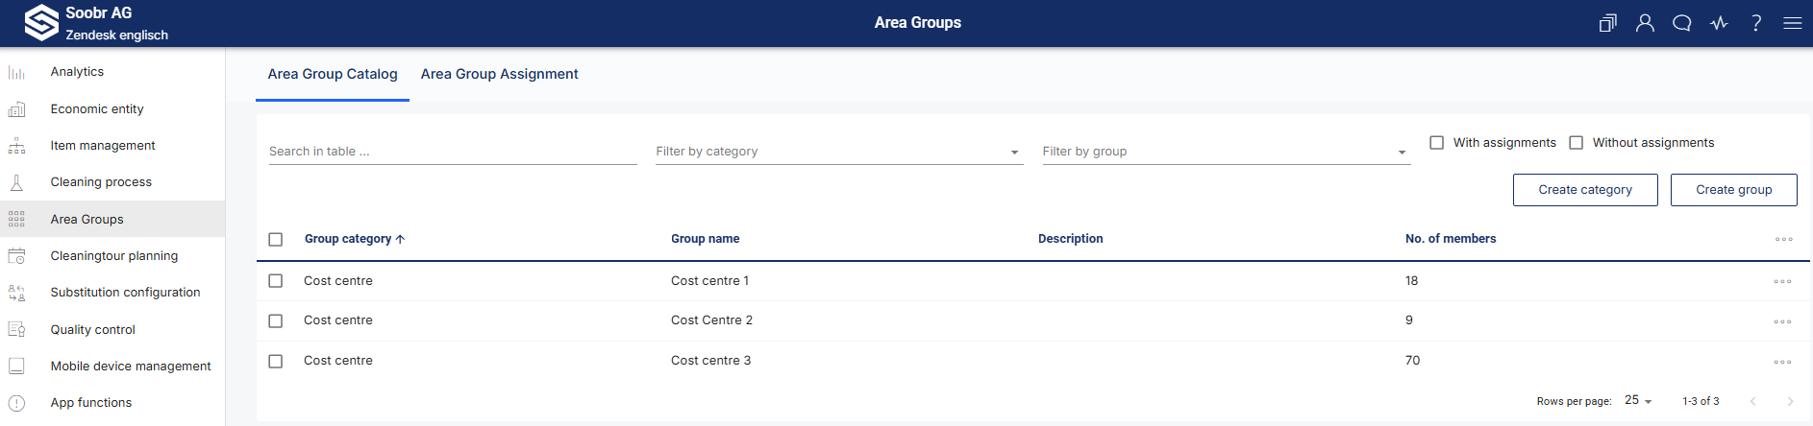This screenshot has width=1813, height=426.
Task: Click the Search in table field
Action: (x=452, y=152)
